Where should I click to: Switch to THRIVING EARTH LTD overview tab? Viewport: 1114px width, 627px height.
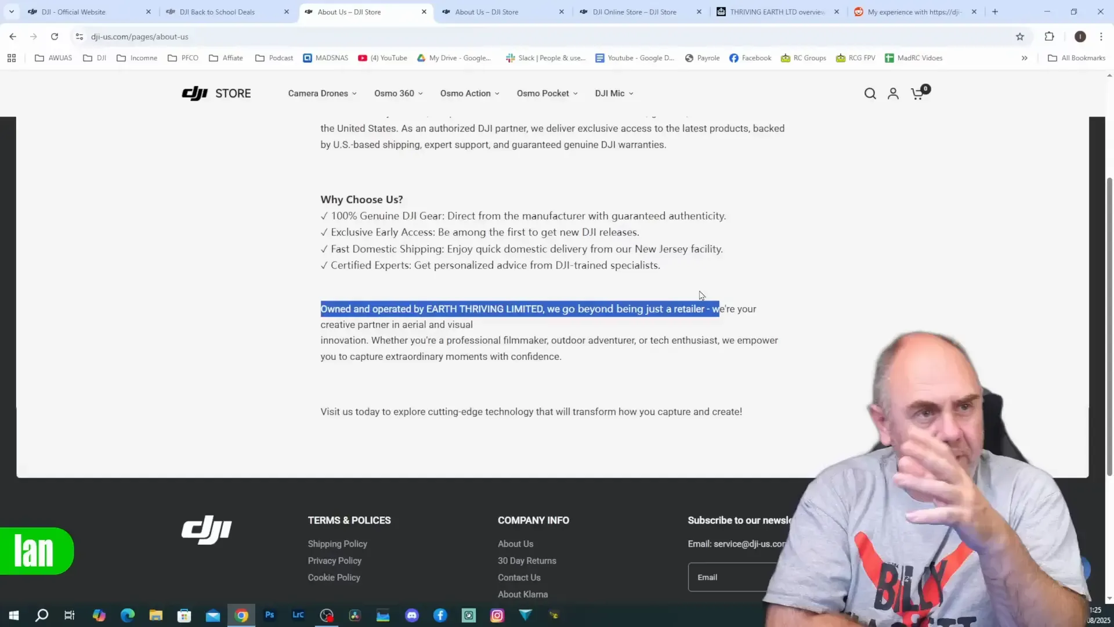click(x=777, y=12)
